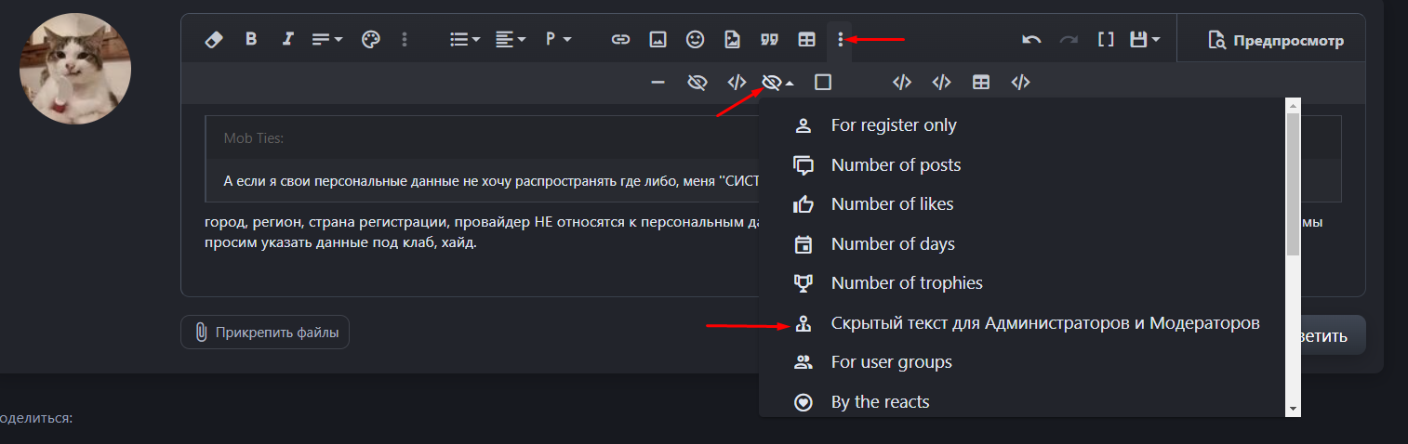The height and width of the screenshot is (444, 1408).
Task: Click the insert link icon
Action: pos(620,39)
